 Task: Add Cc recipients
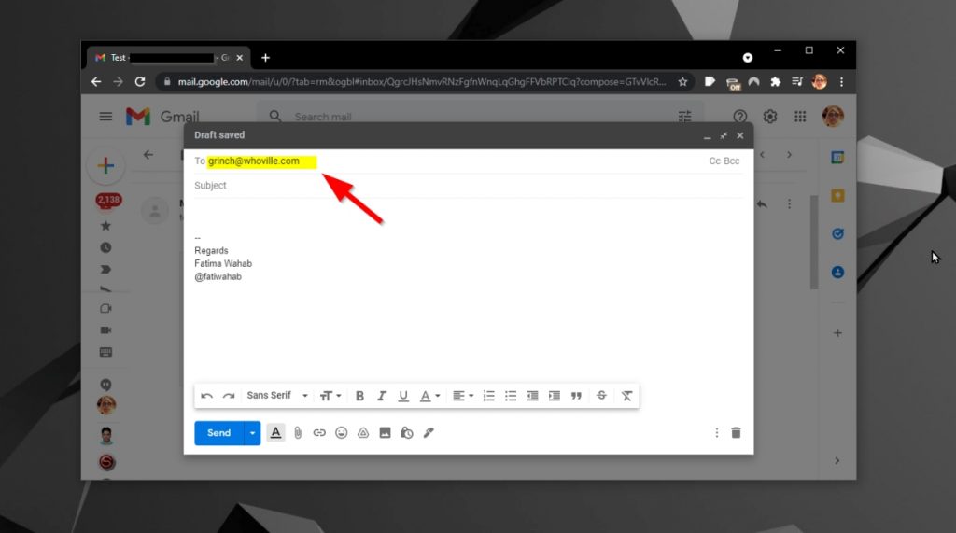[x=714, y=161]
